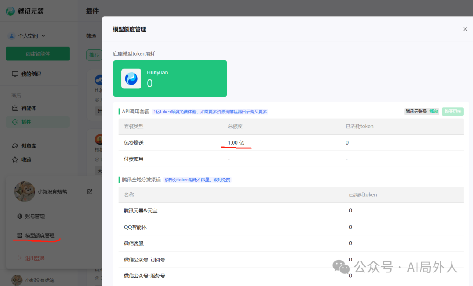Open the 绑定 link for 腾讯云账号
The width and height of the screenshot is (473, 286).
[x=434, y=111]
